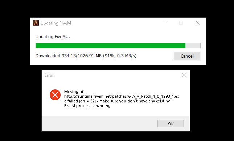
Task: Click the unfilled grey end of the progress bar
Action: click(x=193, y=46)
